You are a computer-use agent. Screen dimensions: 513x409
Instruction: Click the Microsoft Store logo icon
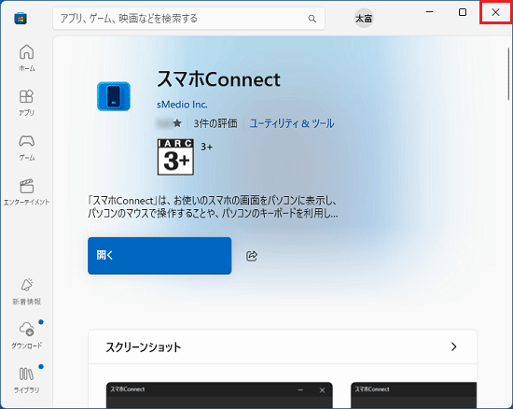pos(21,19)
